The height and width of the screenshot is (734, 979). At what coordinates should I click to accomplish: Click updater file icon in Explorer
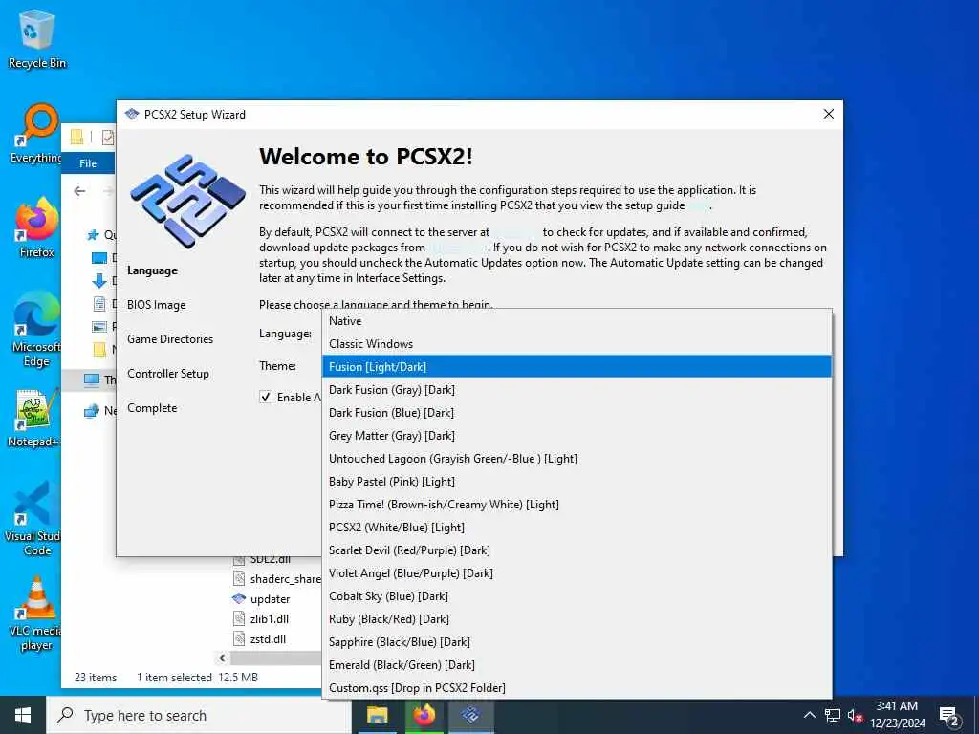[238, 598]
